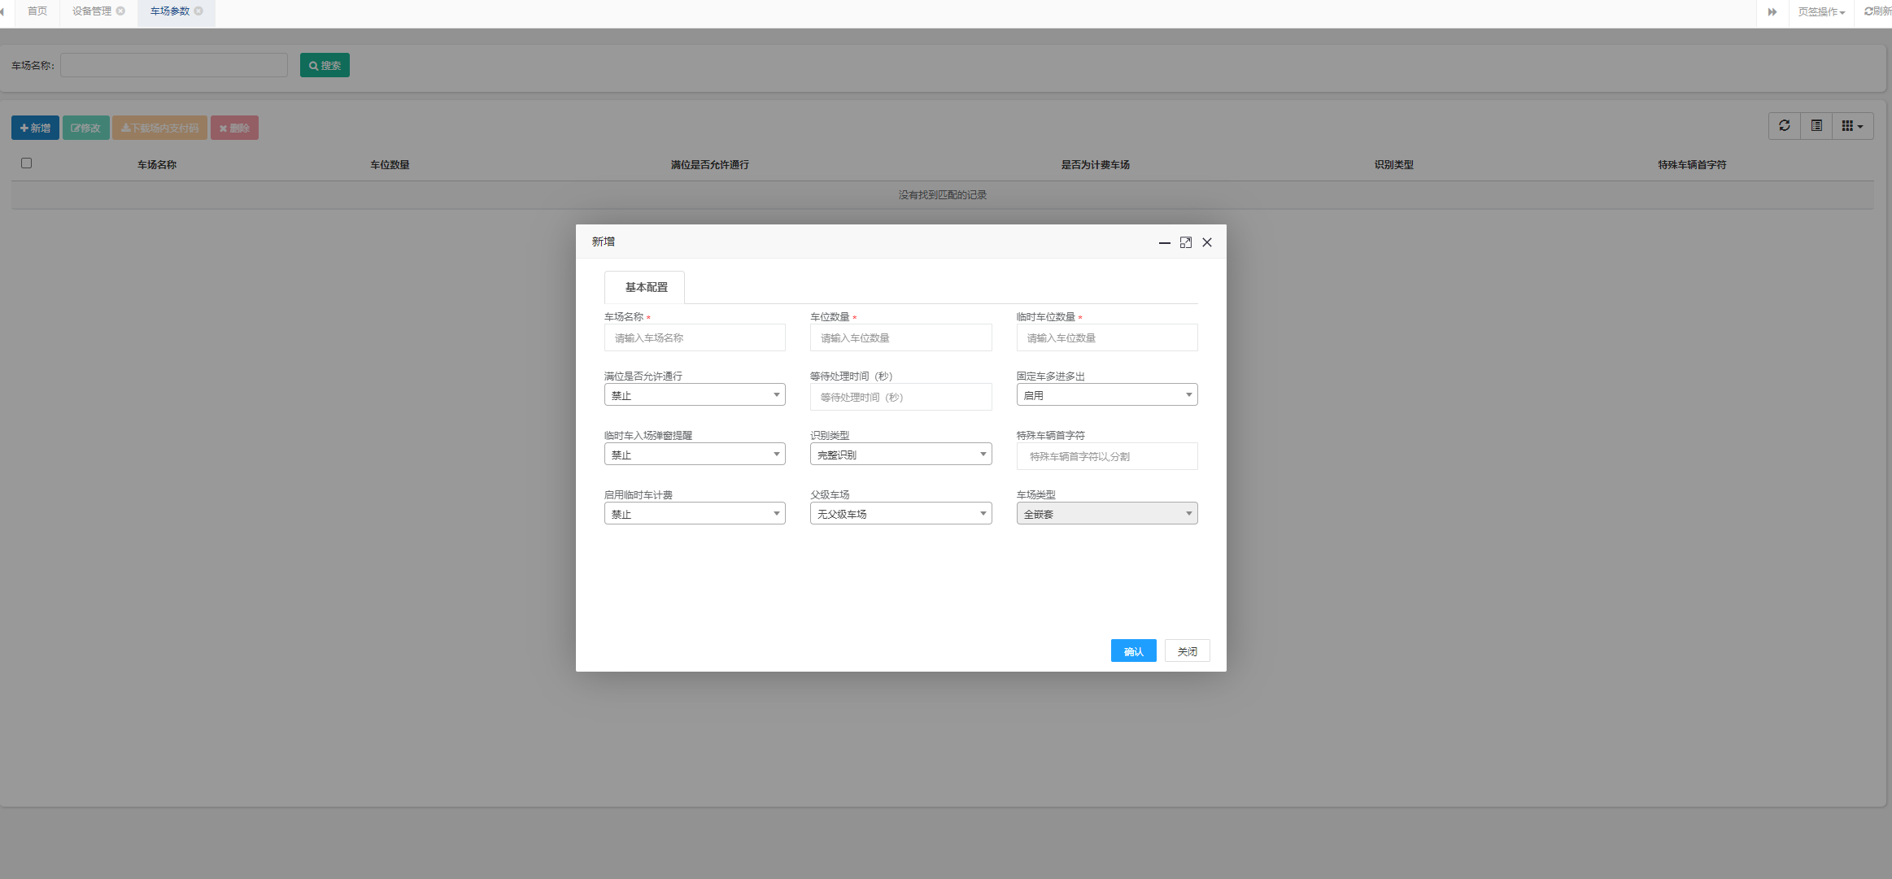Close the 新增 dialog with X icon
This screenshot has width=1892, height=879.
pyautogui.click(x=1207, y=242)
